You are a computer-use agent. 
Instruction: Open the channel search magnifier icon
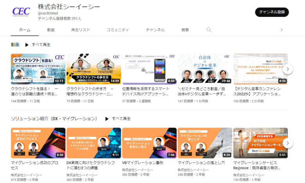(x=209, y=30)
